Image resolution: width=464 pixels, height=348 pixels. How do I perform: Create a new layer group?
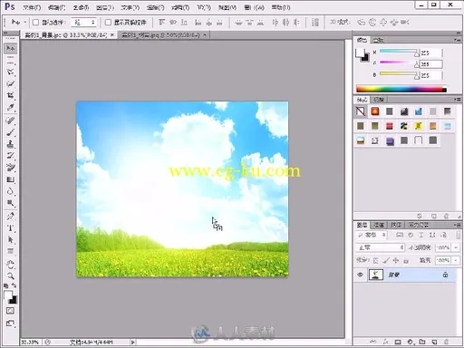point(422,342)
